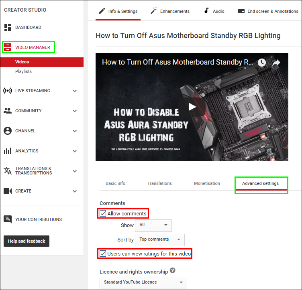Open End screen & Annotations tab

(268, 11)
